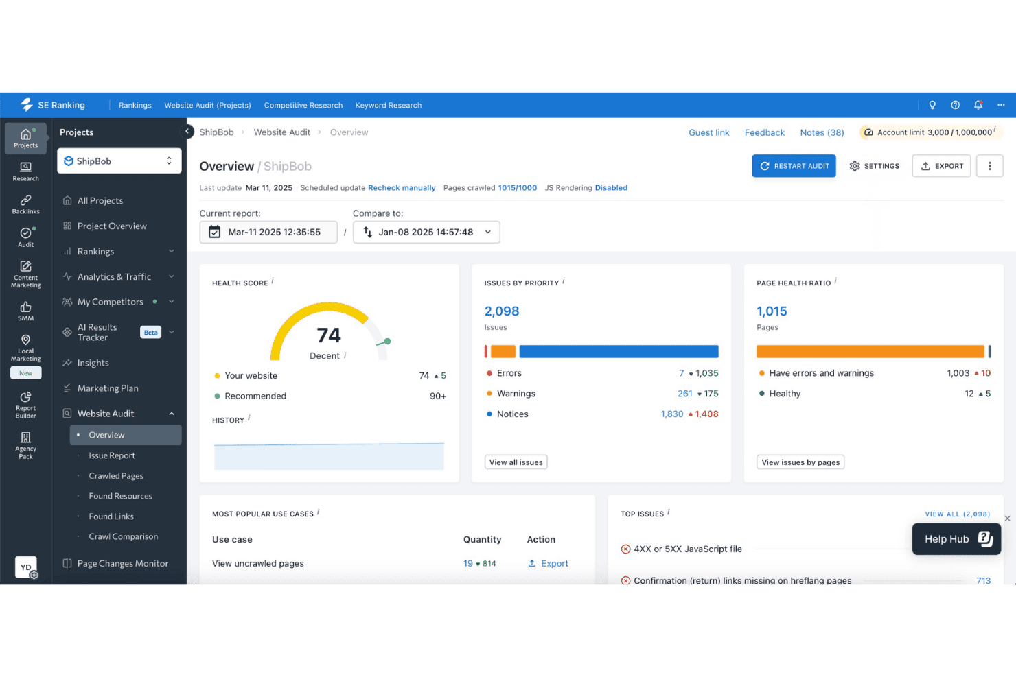
Task: Collapse the Website Audit sidebar section
Action: 172,414
